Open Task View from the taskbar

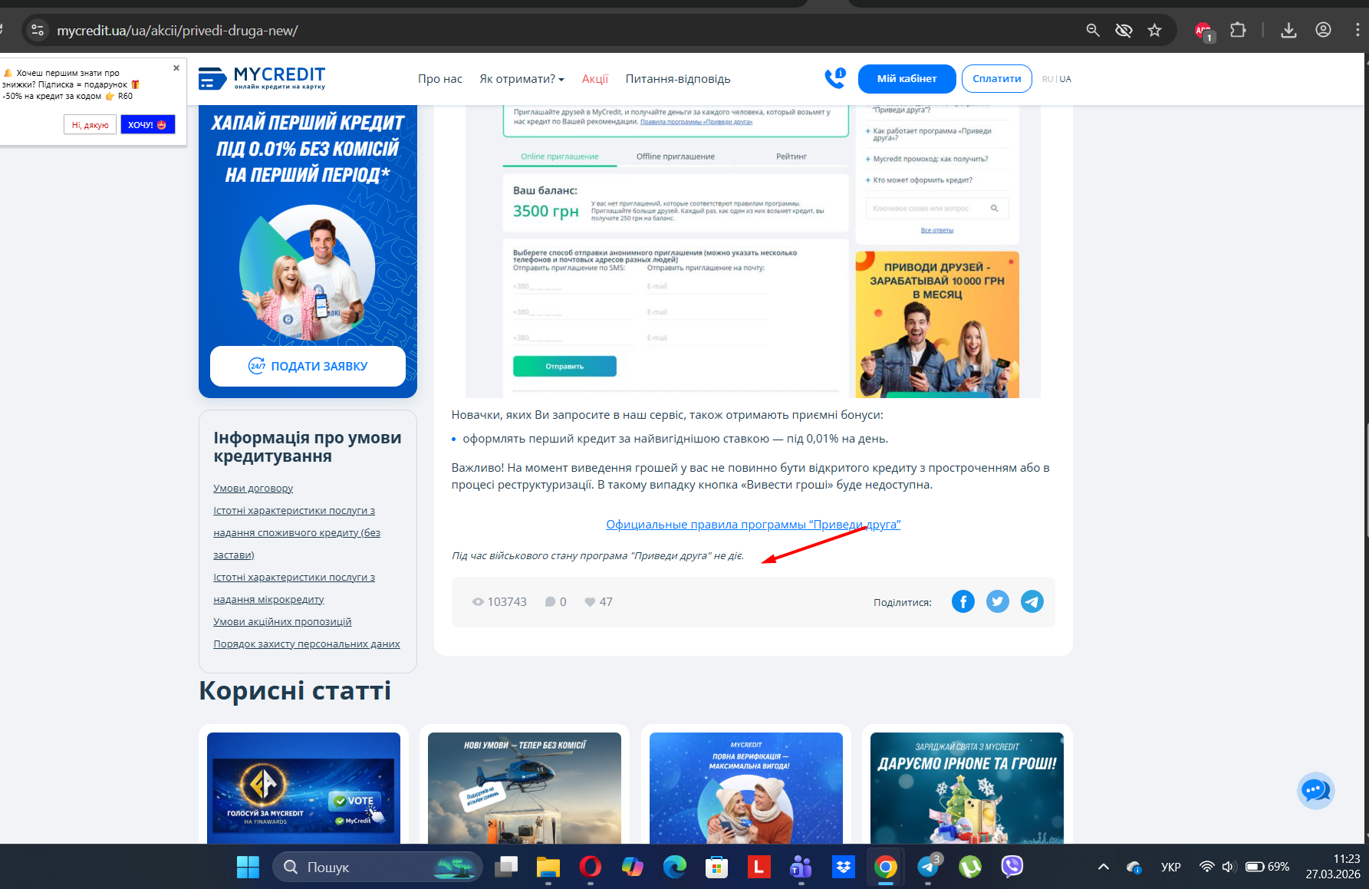click(506, 867)
